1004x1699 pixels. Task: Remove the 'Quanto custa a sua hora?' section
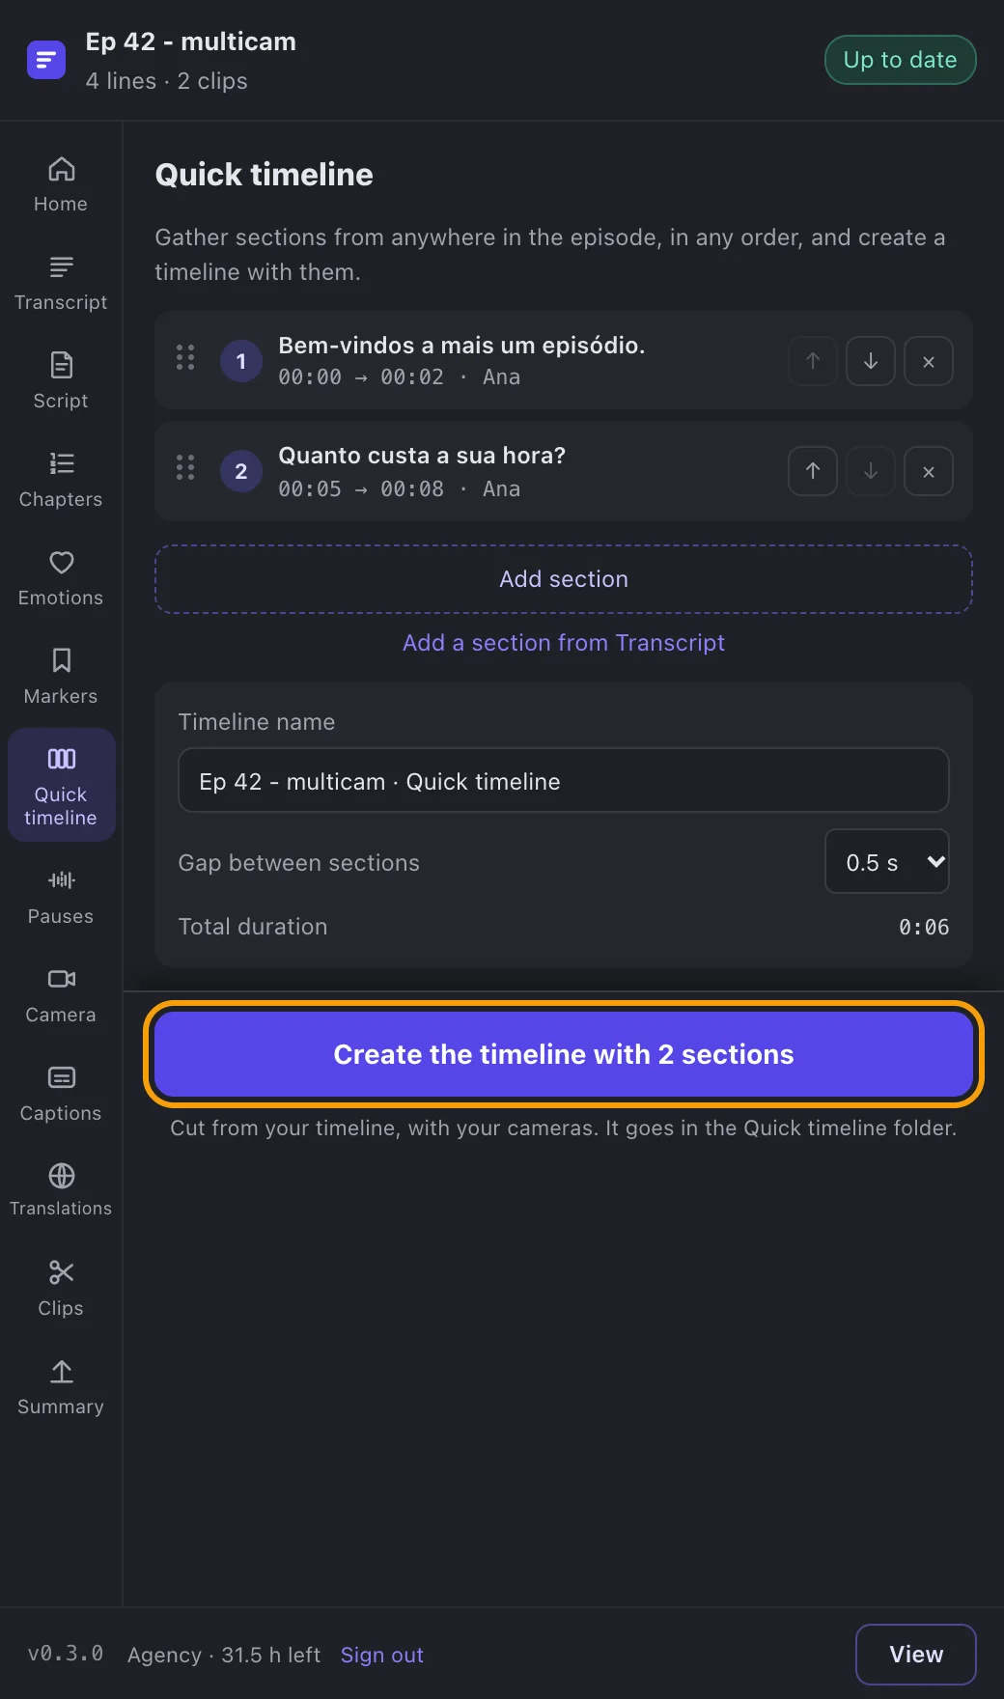click(x=929, y=471)
